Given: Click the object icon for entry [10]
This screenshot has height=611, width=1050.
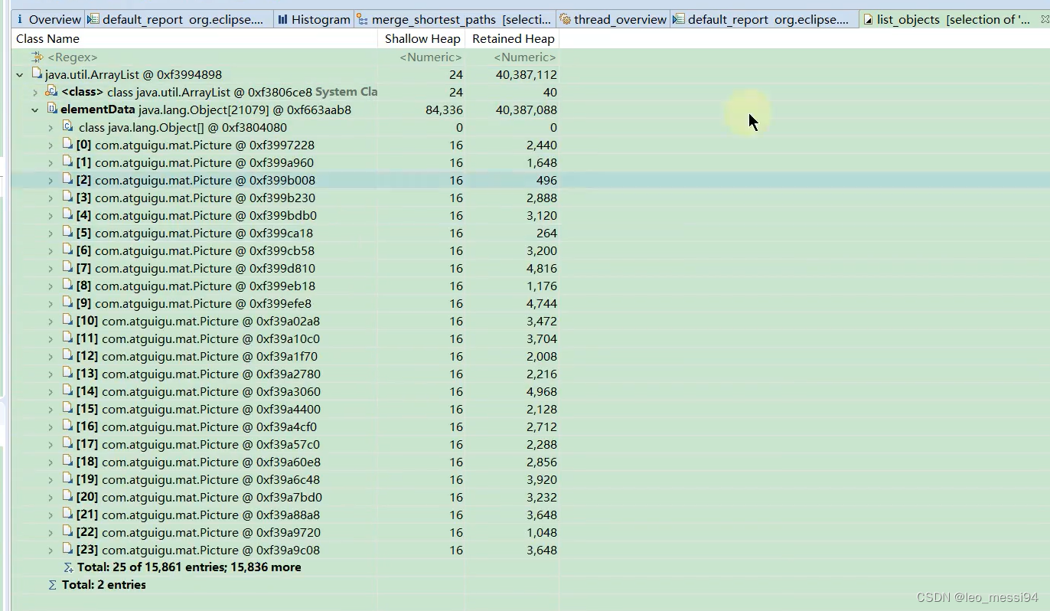Looking at the screenshot, I should point(67,321).
